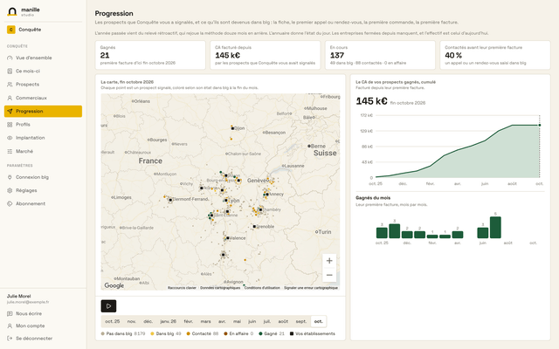Open Vue d'ensemble page
Image resolution: width=559 pixels, height=349 pixels.
coord(43,58)
